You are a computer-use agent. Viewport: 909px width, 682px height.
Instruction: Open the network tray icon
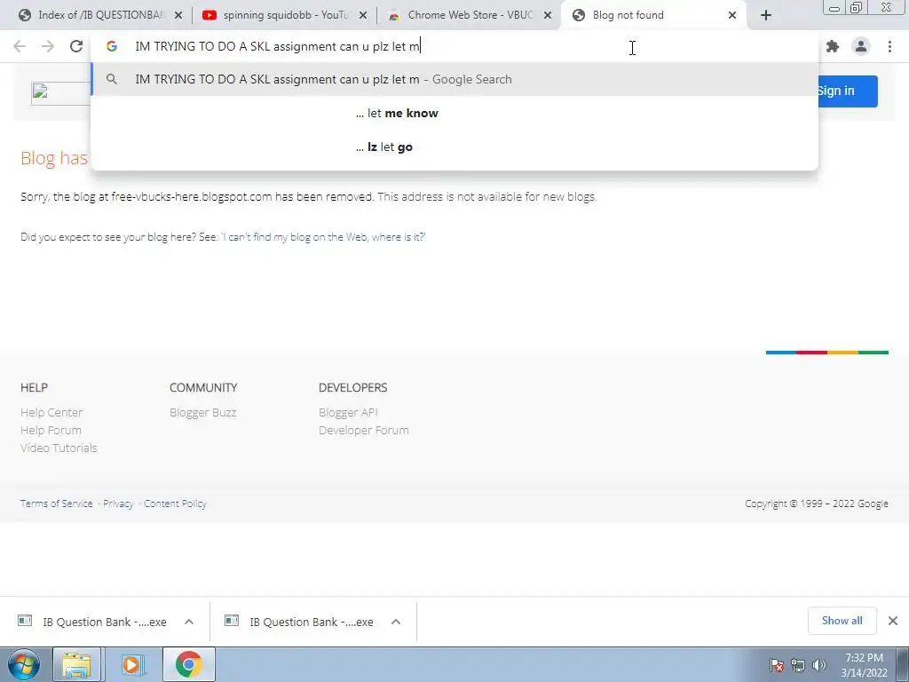pyautogui.click(x=798, y=664)
